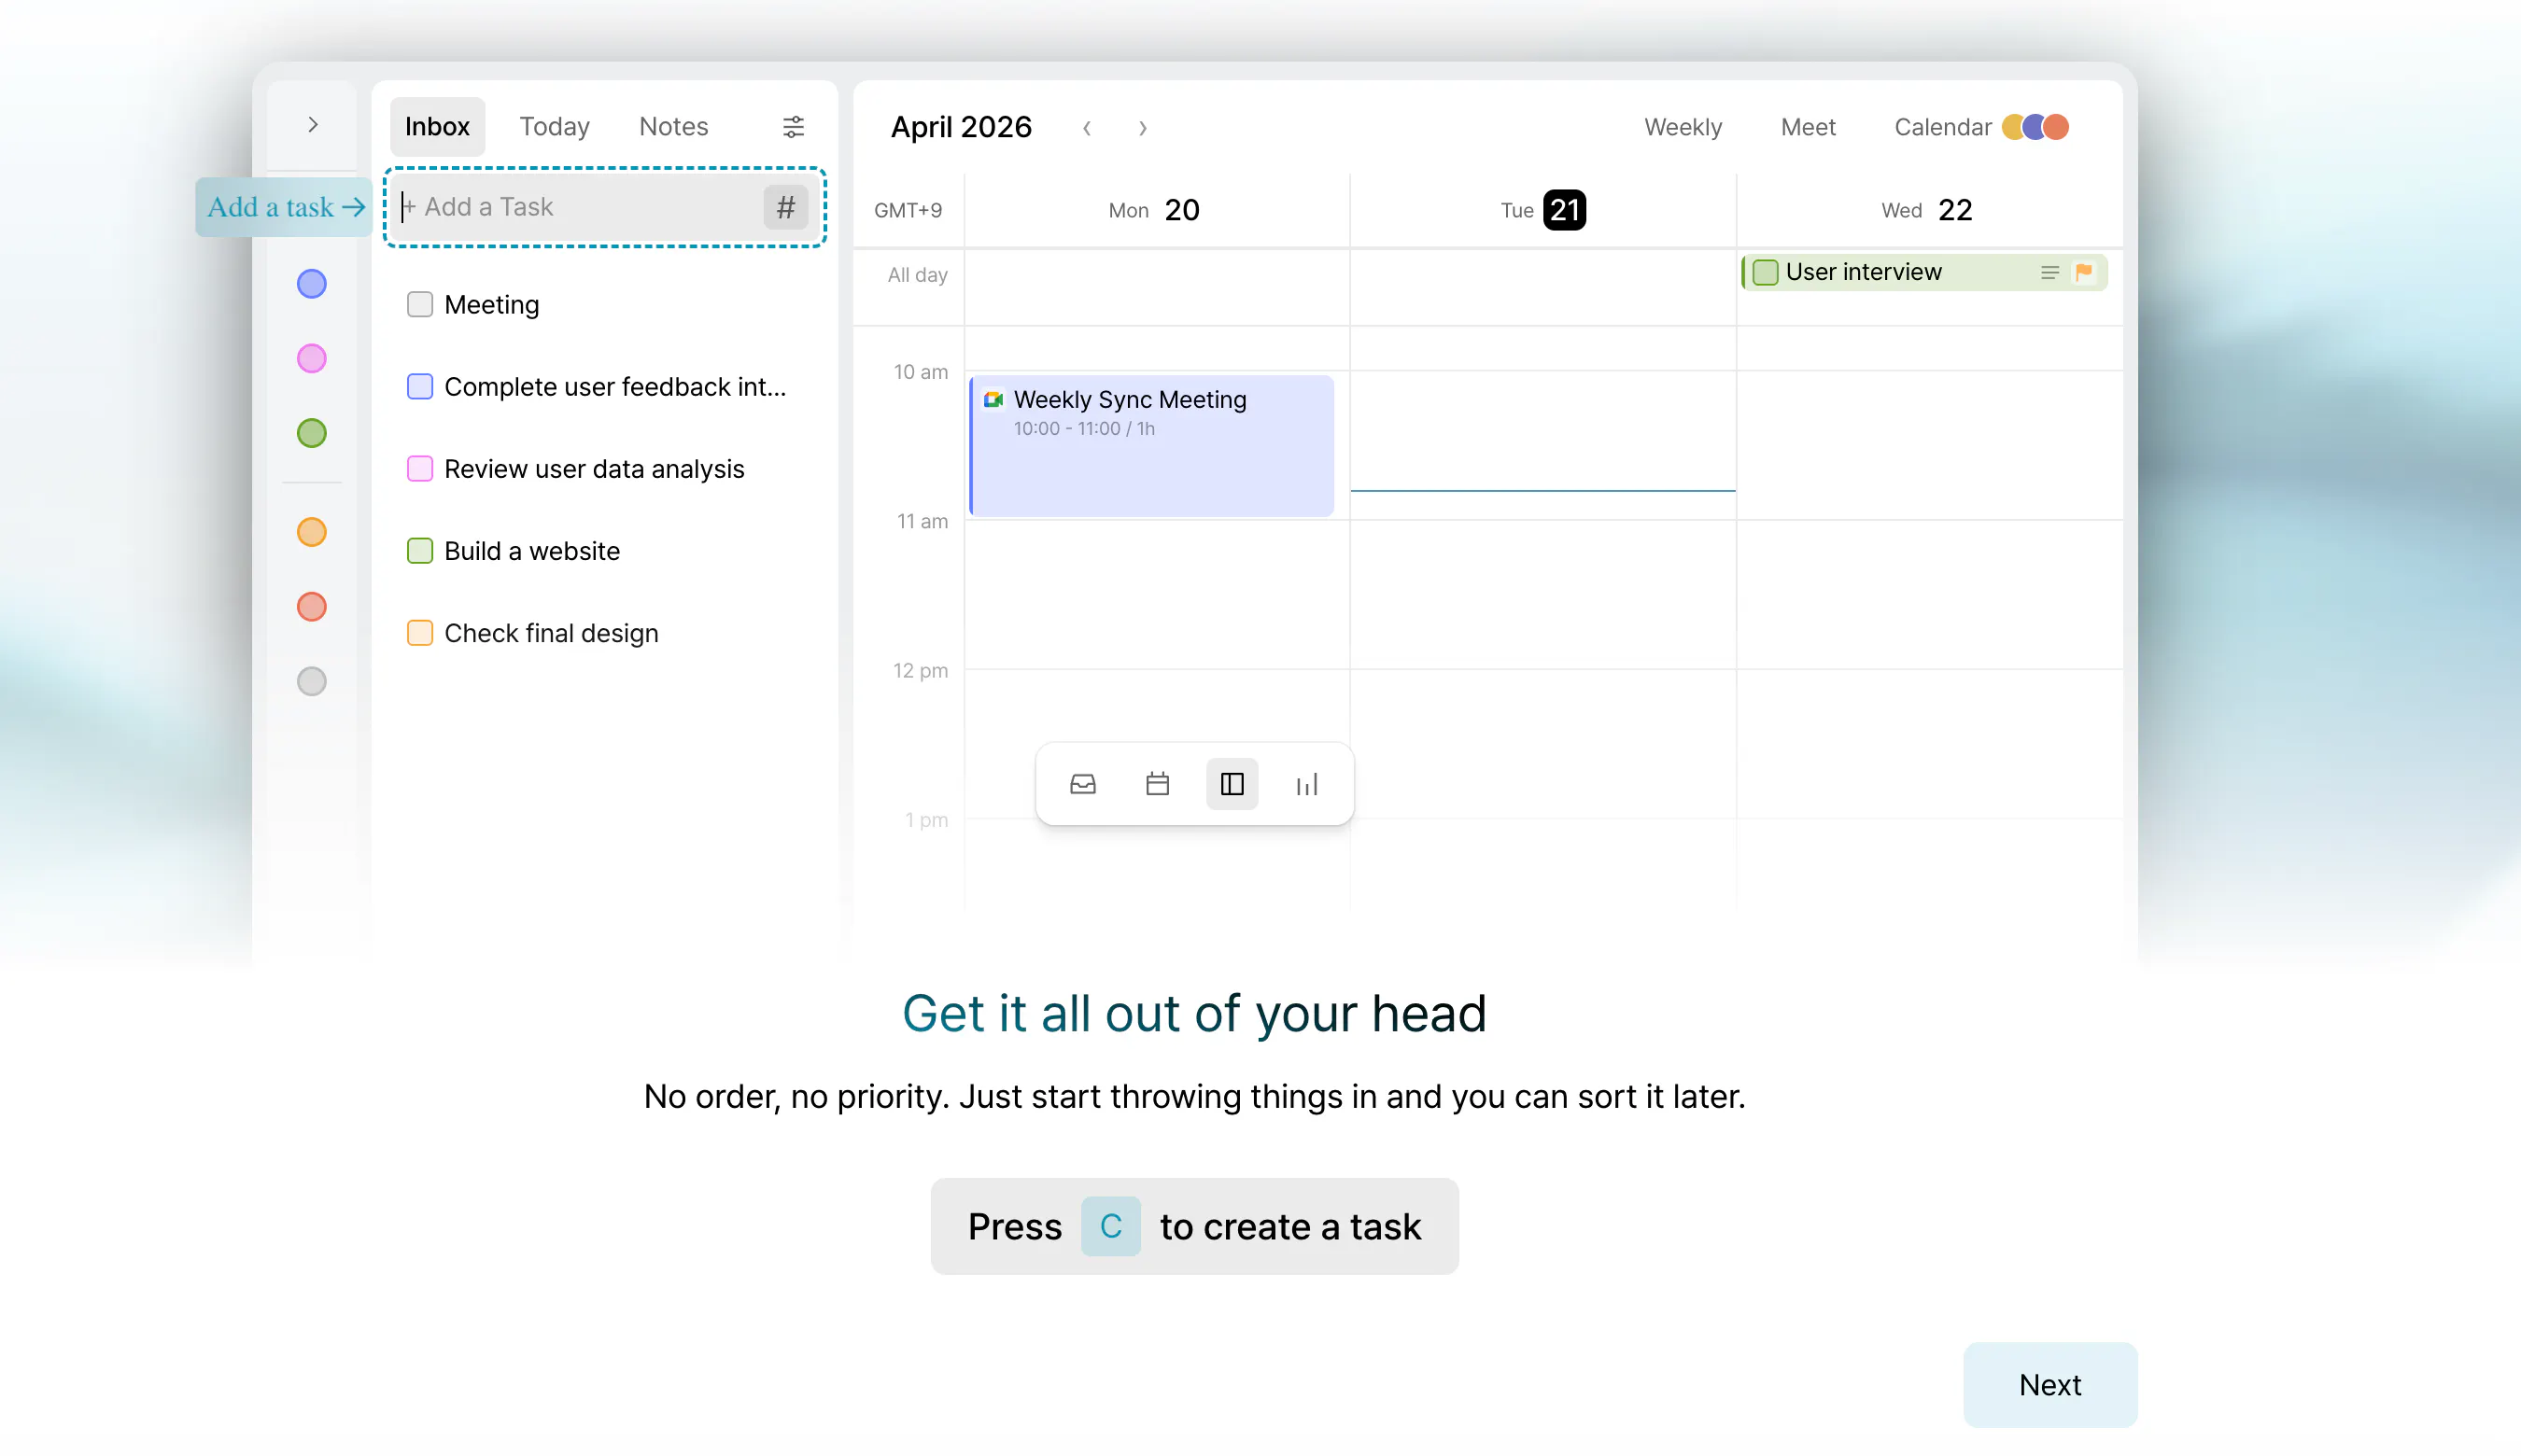Viewport: 2521px width, 1456px height.
Task: Select the split panel view icon
Action: tap(1232, 784)
